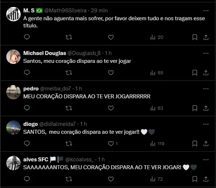The height and width of the screenshot is (188, 216).
Task: Like pedro's tweet
Action: 111,108
